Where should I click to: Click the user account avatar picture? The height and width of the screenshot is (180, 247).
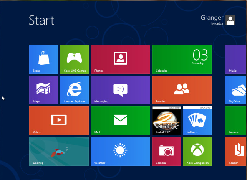pyautogui.click(x=230, y=20)
